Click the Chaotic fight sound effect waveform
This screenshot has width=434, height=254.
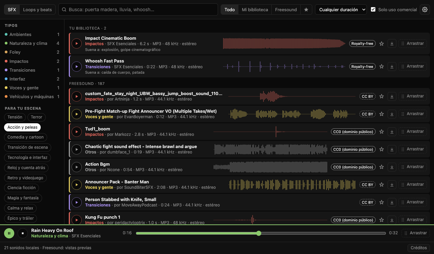[271, 149]
